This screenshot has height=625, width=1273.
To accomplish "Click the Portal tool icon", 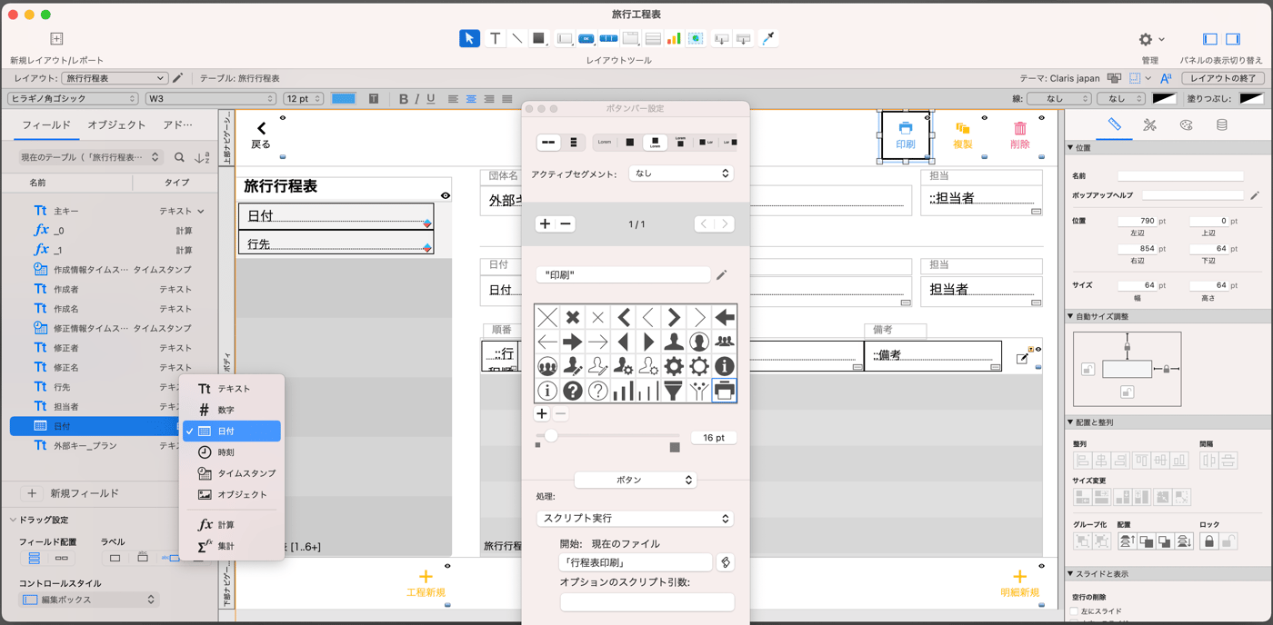I will pos(652,38).
